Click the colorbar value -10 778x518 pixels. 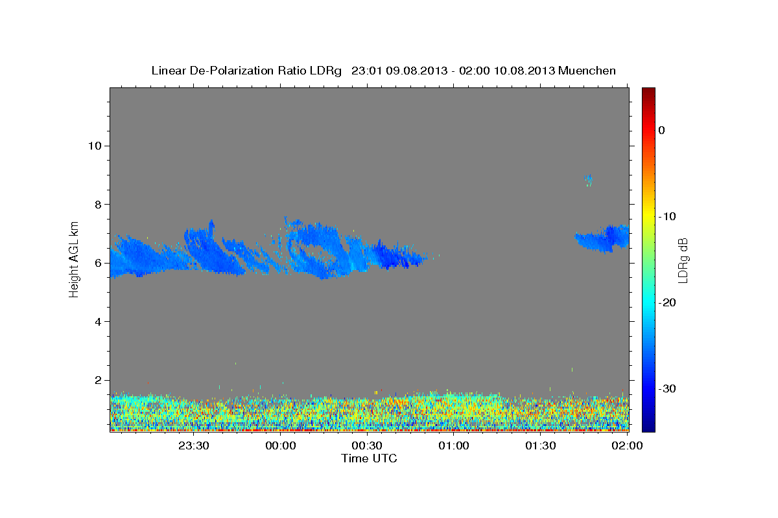[667, 216]
